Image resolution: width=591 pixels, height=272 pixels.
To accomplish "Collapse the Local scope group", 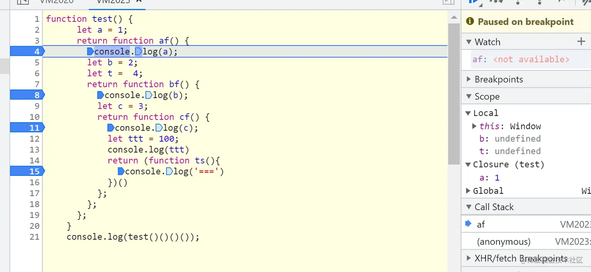I will click(x=468, y=113).
